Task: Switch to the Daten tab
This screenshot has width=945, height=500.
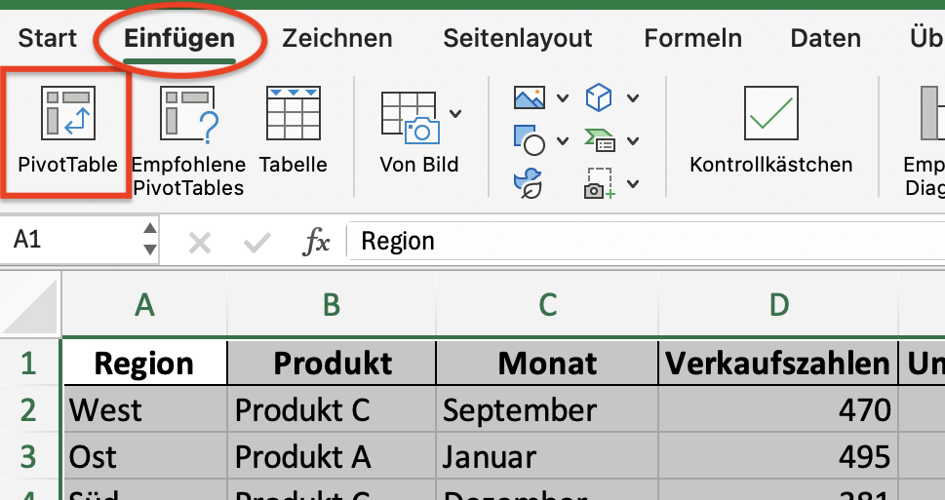Action: coord(826,38)
